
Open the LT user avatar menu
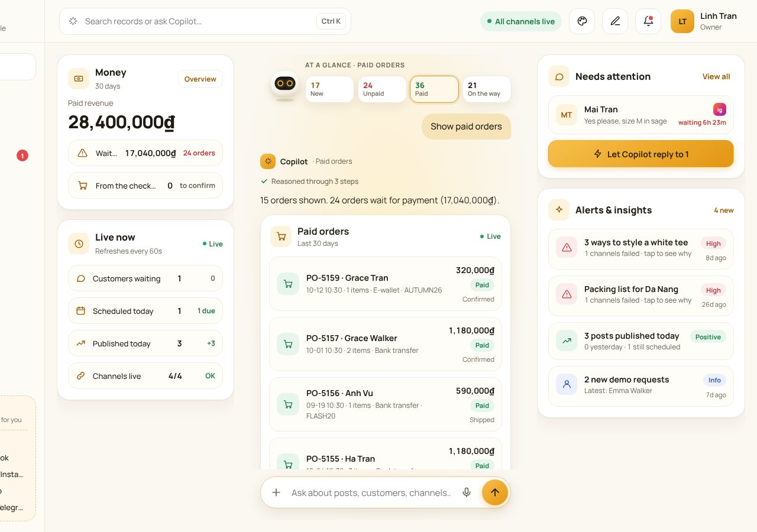pyautogui.click(x=682, y=21)
